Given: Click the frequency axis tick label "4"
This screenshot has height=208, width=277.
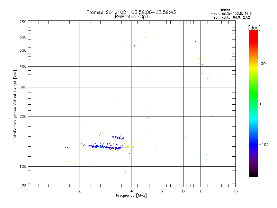Looking at the screenshot, I should click(x=132, y=191).
